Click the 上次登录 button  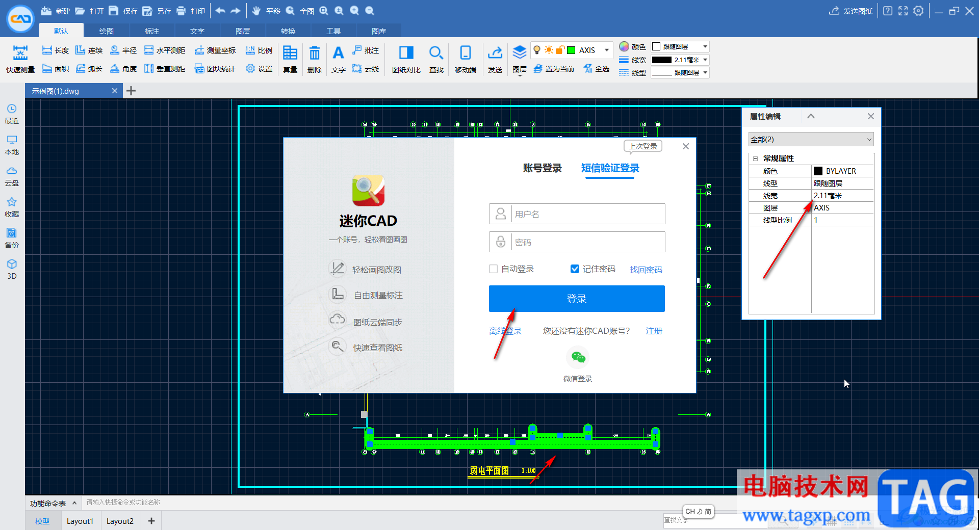pyautogui.click(x=643, y=146)
